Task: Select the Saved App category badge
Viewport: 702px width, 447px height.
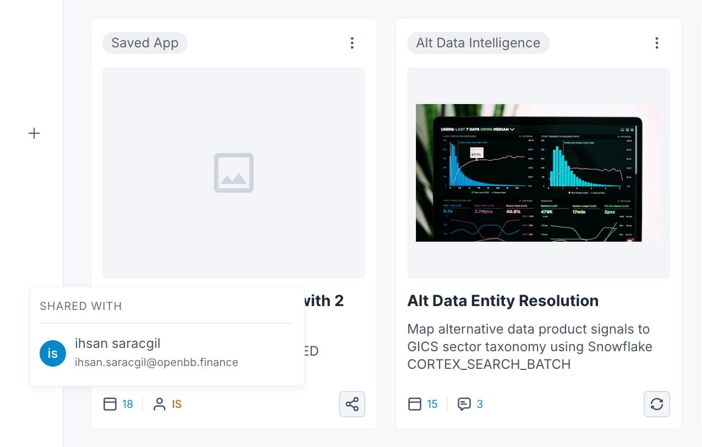Action: (x=144, y=42)
